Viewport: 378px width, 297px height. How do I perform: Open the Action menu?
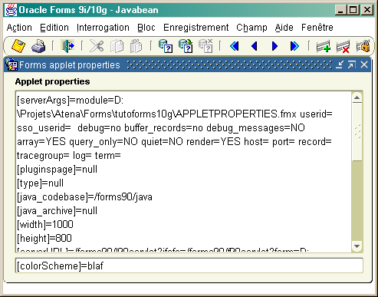(19, 28)
